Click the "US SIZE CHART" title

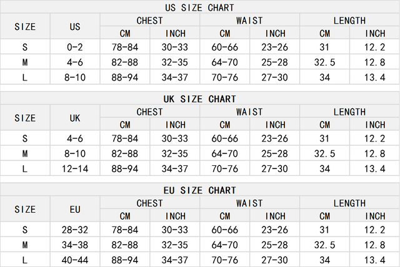coord(199,7)
